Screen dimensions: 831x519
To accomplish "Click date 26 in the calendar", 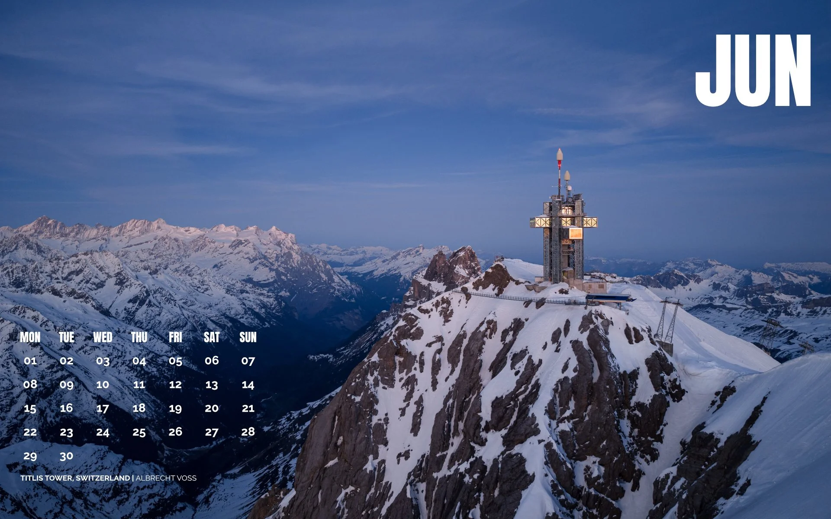I will (x=175, y=432).
